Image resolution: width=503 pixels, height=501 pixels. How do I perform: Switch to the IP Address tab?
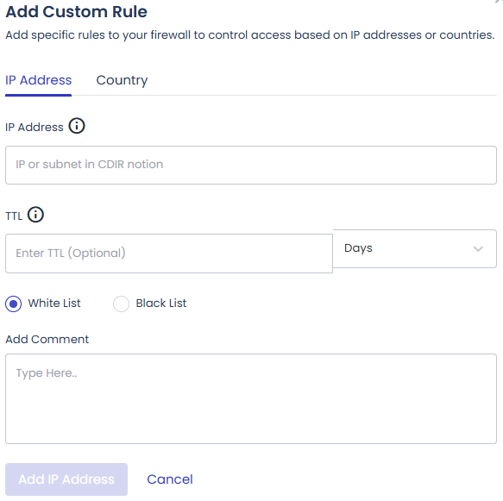coord(39,80)
